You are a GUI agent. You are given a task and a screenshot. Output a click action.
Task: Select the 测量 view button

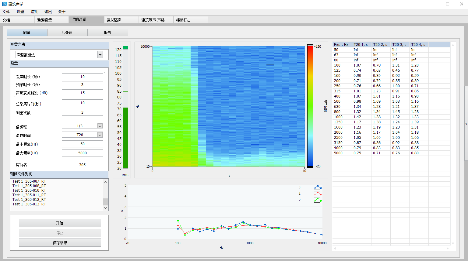coord(27,33)
